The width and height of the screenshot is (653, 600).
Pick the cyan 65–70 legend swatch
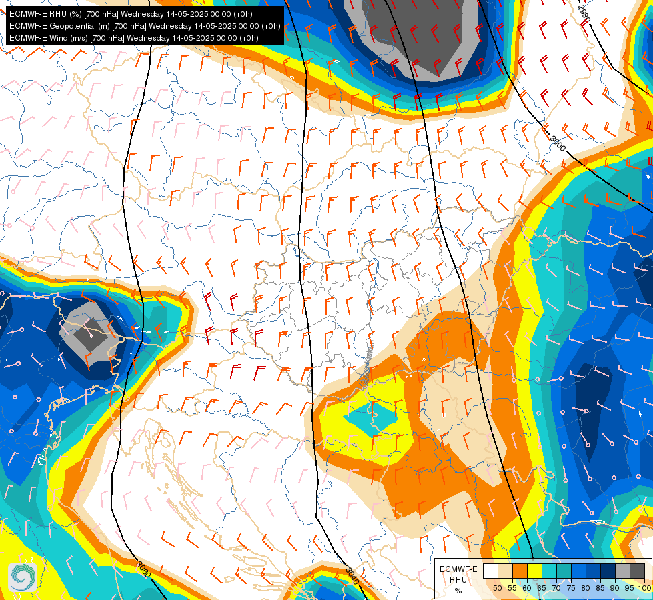[x=550, y=571]
